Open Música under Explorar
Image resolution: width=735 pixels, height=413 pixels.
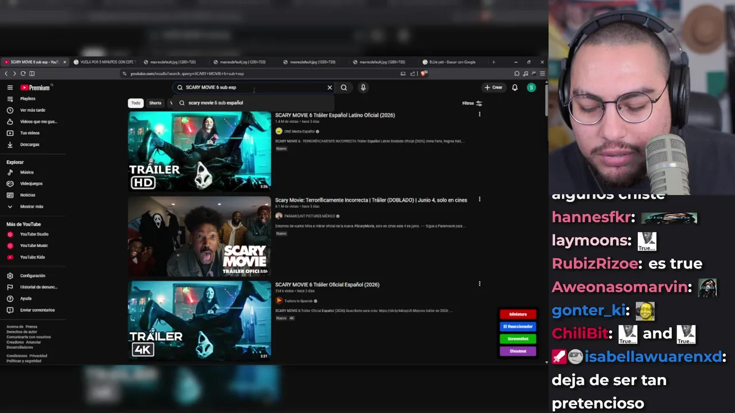click(26, 172)
